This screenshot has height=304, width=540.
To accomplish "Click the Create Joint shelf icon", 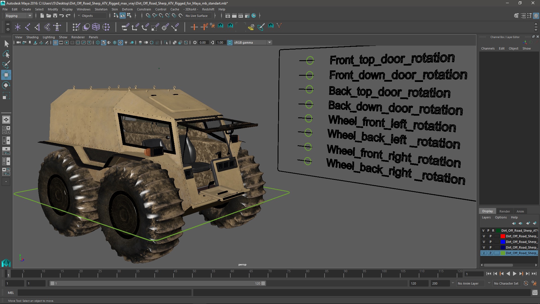I will click(x=28, y=27).
